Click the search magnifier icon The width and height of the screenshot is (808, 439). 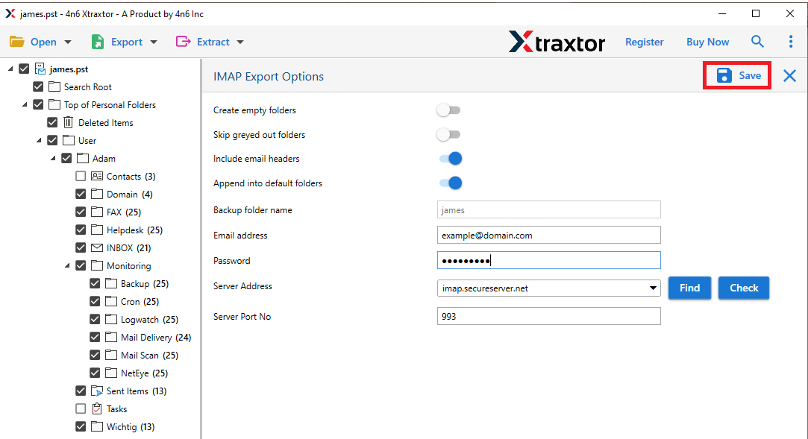[x=757, y=42]
